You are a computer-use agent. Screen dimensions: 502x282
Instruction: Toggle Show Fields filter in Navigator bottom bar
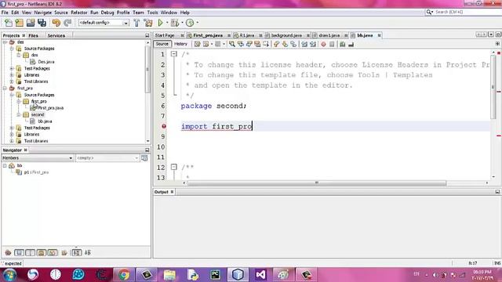(x=19, y=252)
